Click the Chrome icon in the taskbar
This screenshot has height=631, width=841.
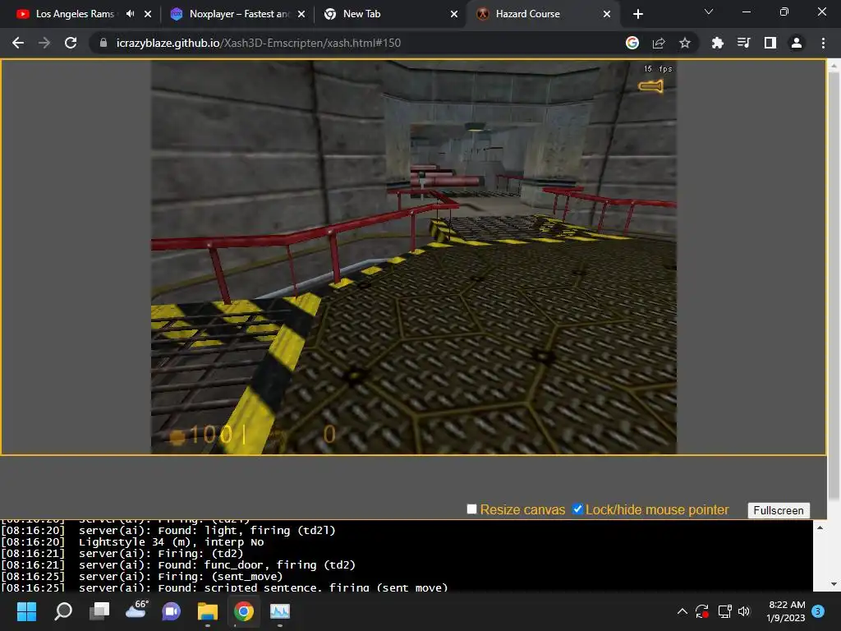[x=243, y=611]
